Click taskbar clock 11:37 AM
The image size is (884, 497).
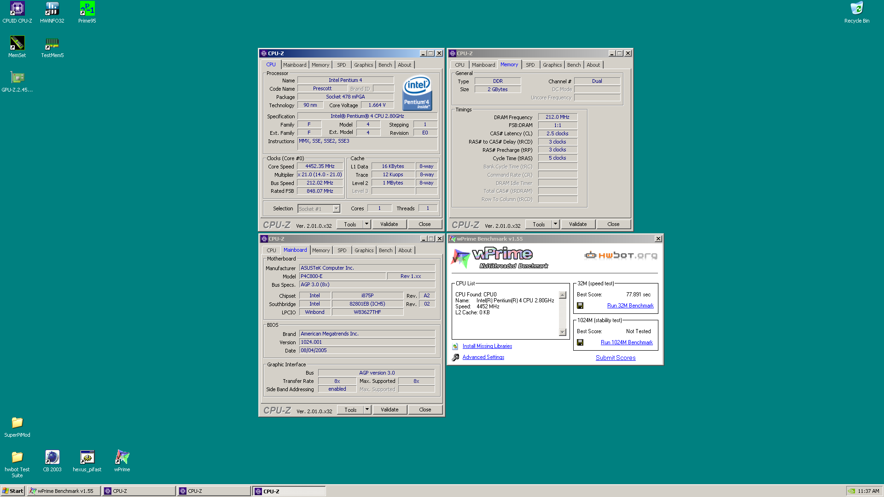(868, 491)
